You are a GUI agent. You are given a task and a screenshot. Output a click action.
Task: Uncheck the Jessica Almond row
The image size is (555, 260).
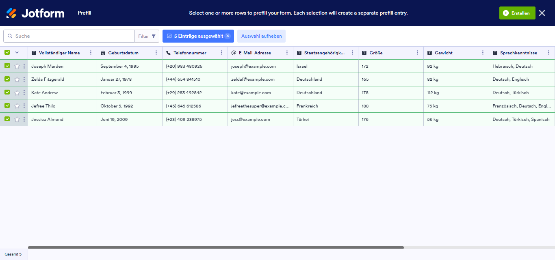[7, 119]
